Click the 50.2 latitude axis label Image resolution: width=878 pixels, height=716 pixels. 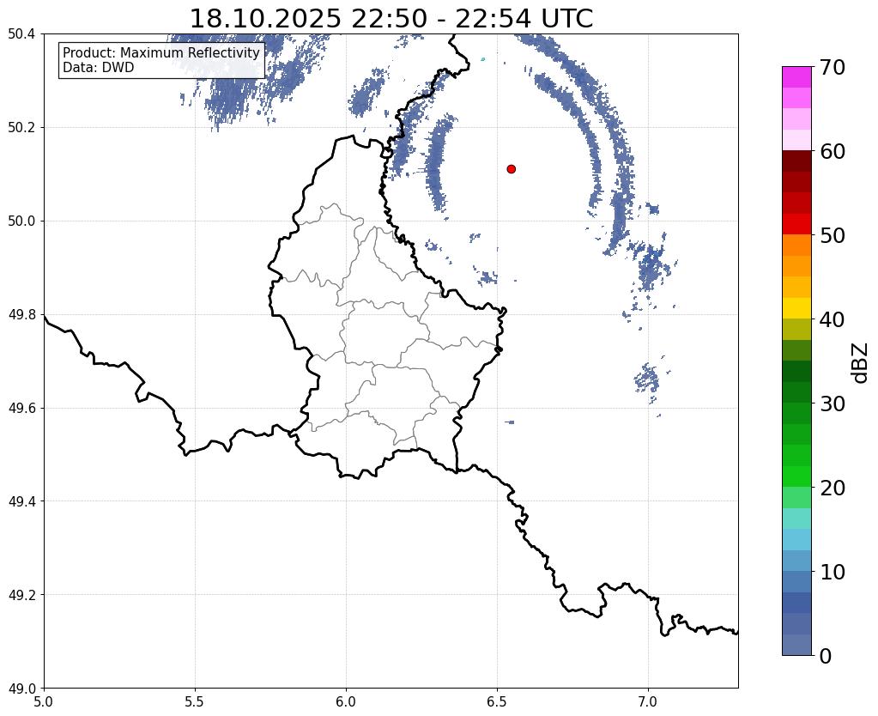[21, 128]
